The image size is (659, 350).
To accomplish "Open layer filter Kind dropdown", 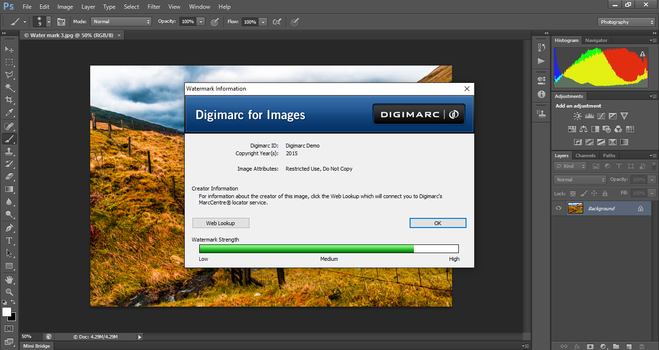I will pos(570,166).
